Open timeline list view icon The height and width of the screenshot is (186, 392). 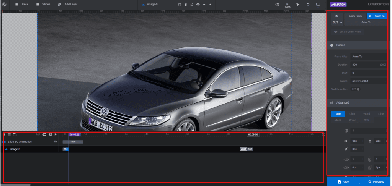(x=9, y=135)
